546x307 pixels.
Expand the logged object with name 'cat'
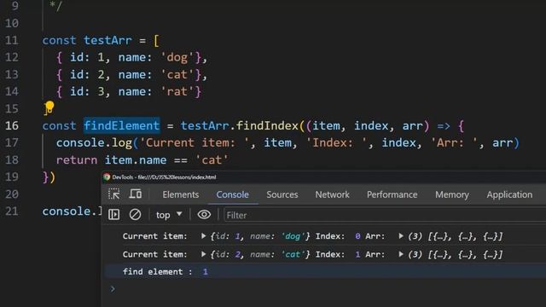[x=203, y=254]
